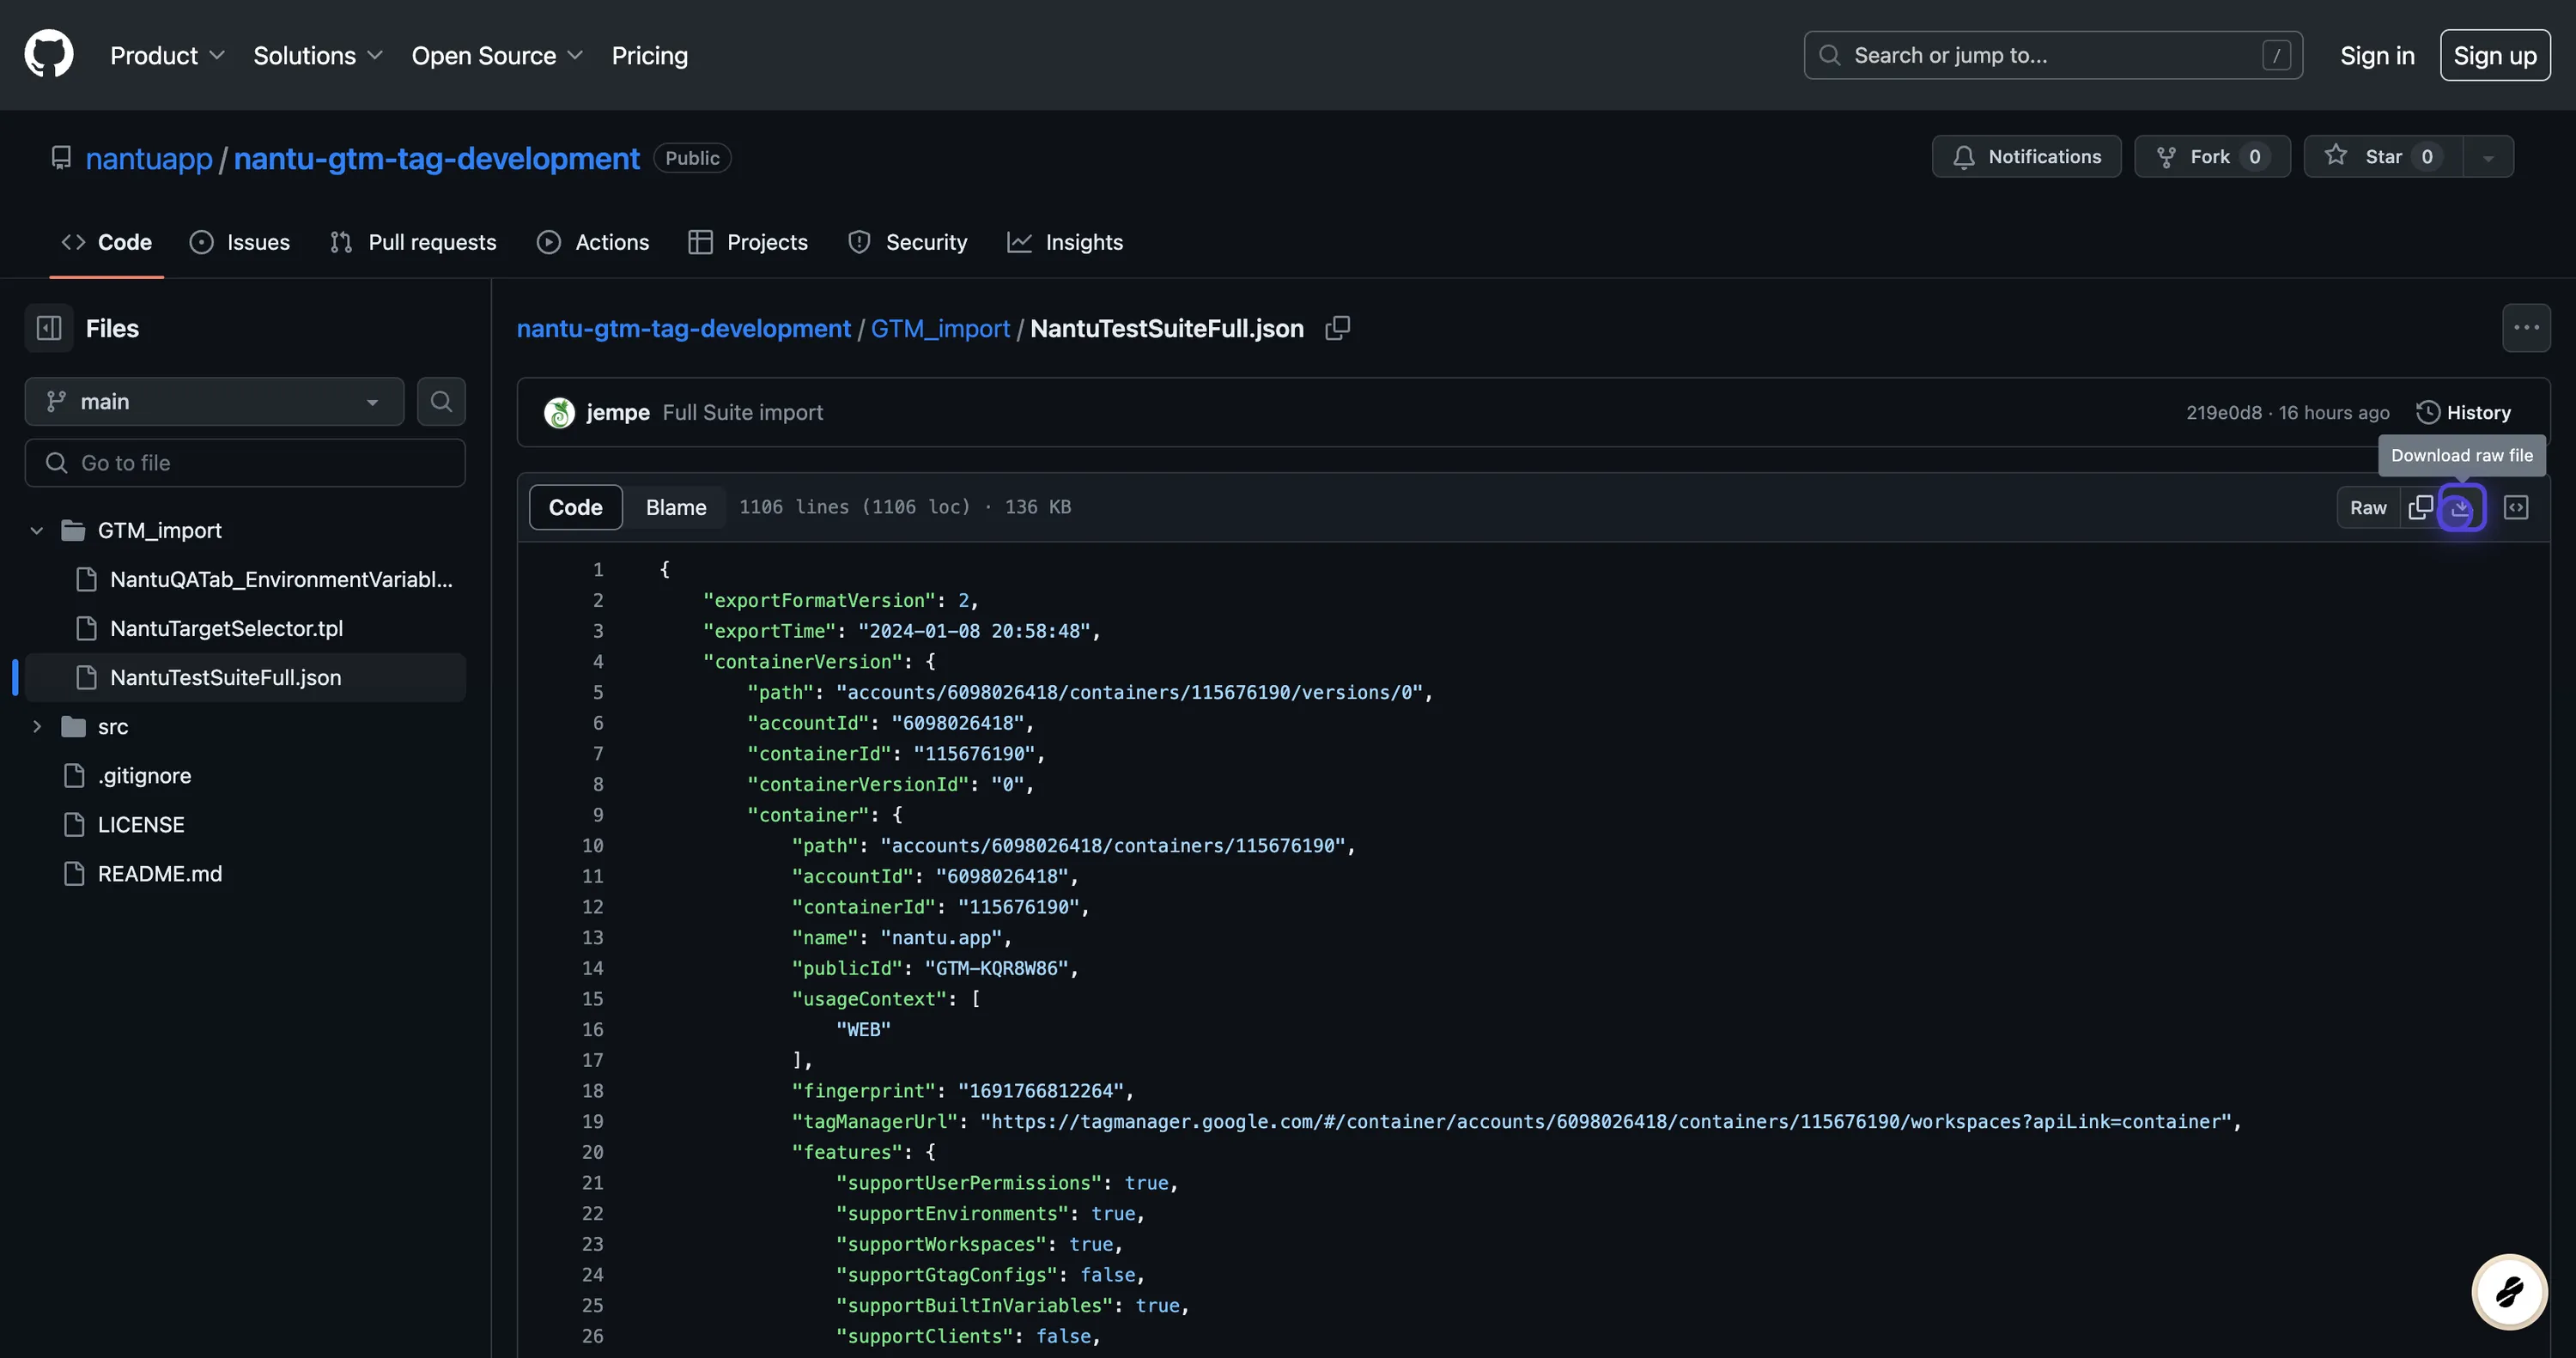Select the Code view toggle

tap(575, 507)
